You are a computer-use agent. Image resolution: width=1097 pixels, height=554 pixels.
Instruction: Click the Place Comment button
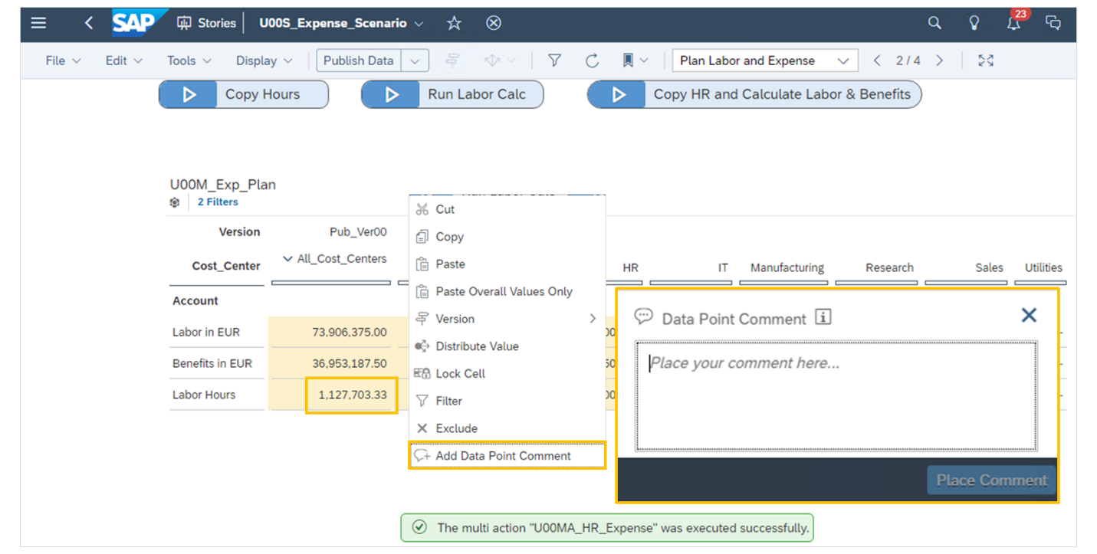point(991,480)
